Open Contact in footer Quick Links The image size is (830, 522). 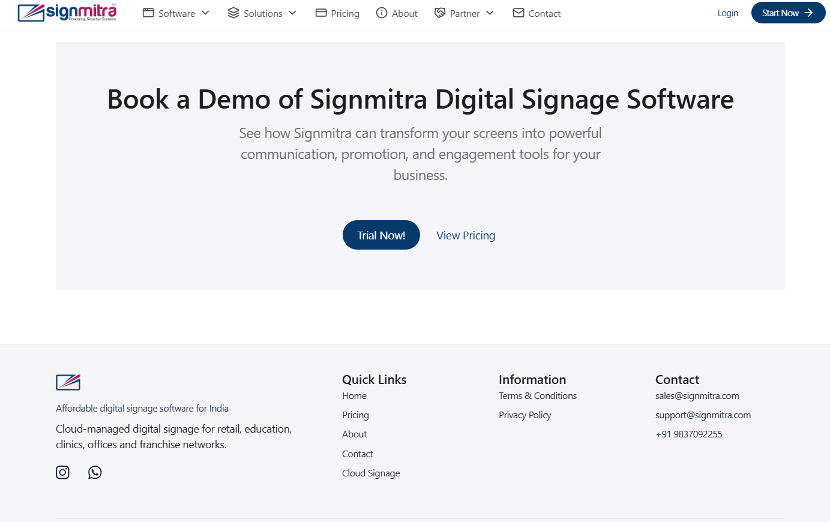coord(357,454)
